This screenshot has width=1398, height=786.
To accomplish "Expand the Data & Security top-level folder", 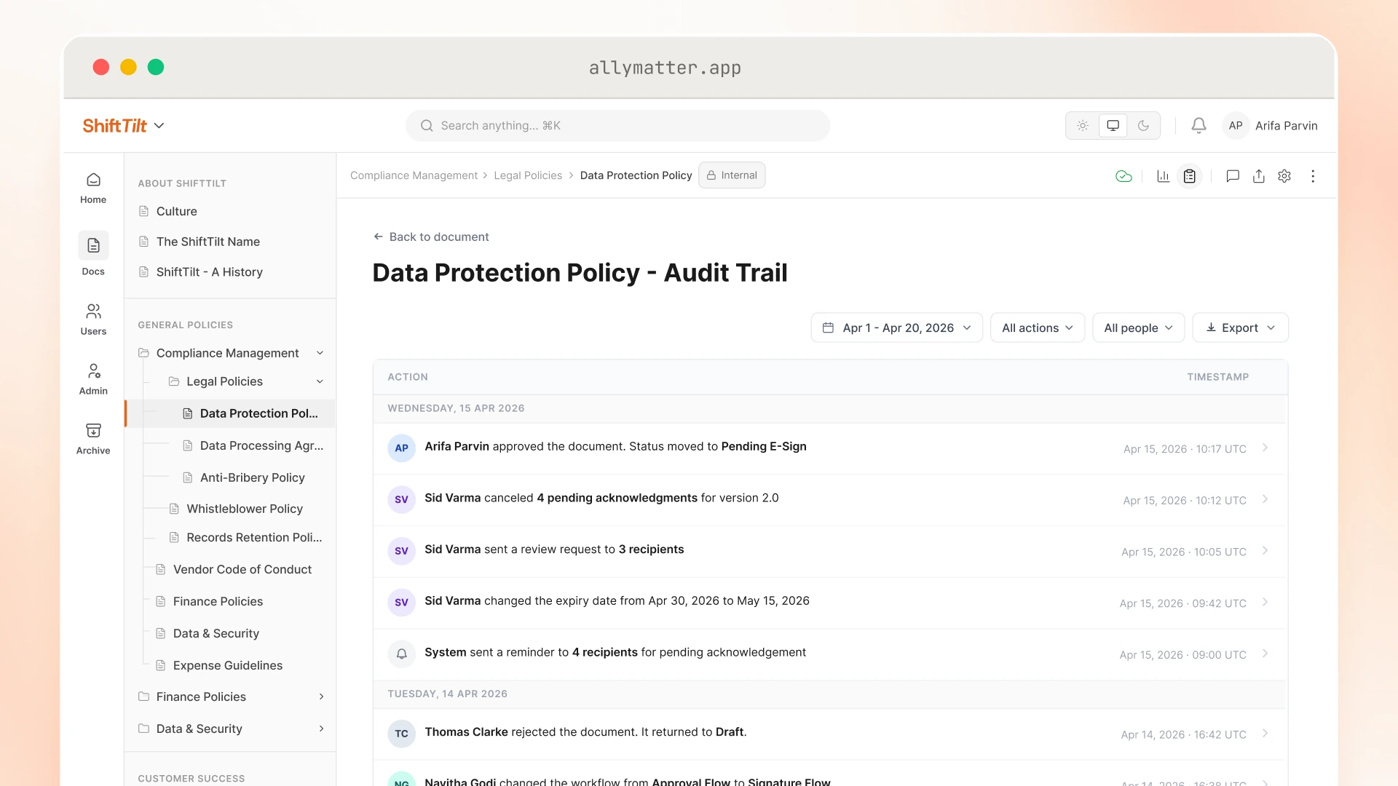I will click(x=321, y=729).
